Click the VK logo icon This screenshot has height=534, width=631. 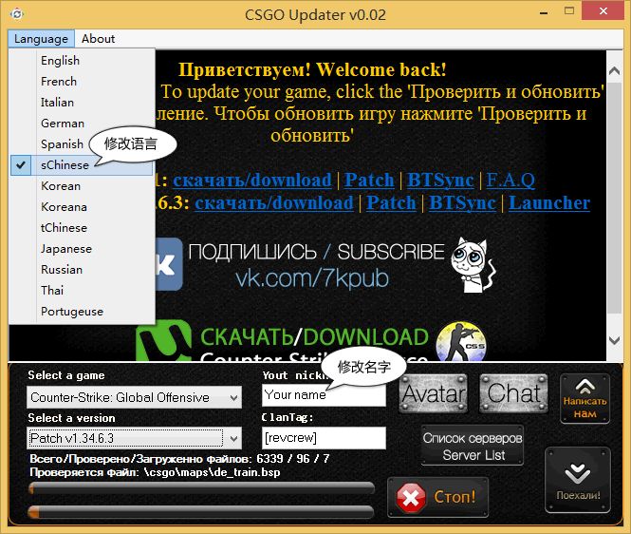tap(169, 264)
